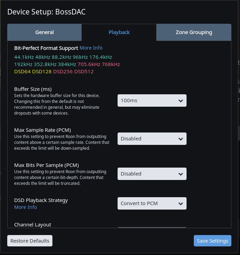Click the Device Setup: BossDAC title
Screen dimensions: 240x255
[47, 12]
